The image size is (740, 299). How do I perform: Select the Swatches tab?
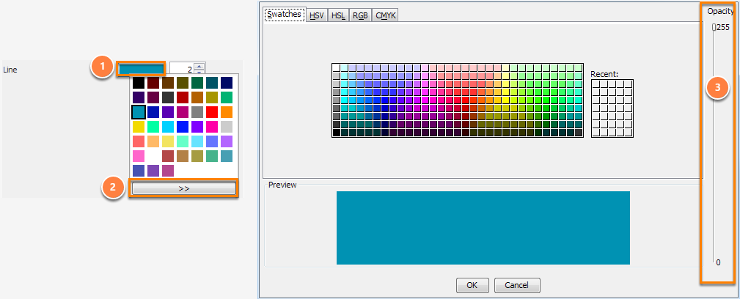284,14
